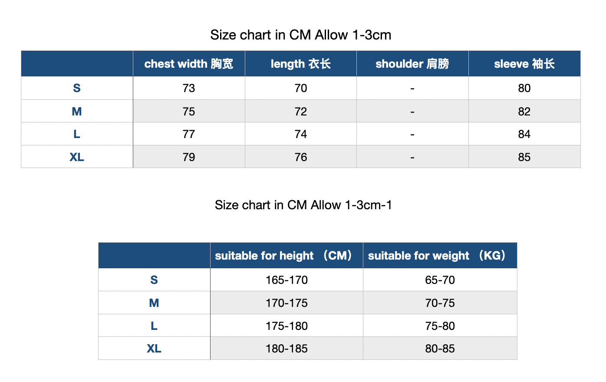
Task: Click the L row label in second table
Action: pos(154,326)
